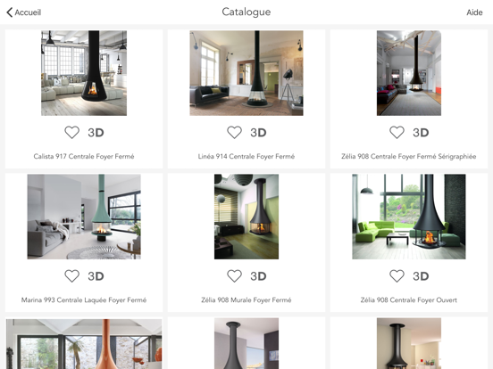Select the Linéa 914 Centrale room image
The image size is (493, 369).
click(x=246, y=73)
